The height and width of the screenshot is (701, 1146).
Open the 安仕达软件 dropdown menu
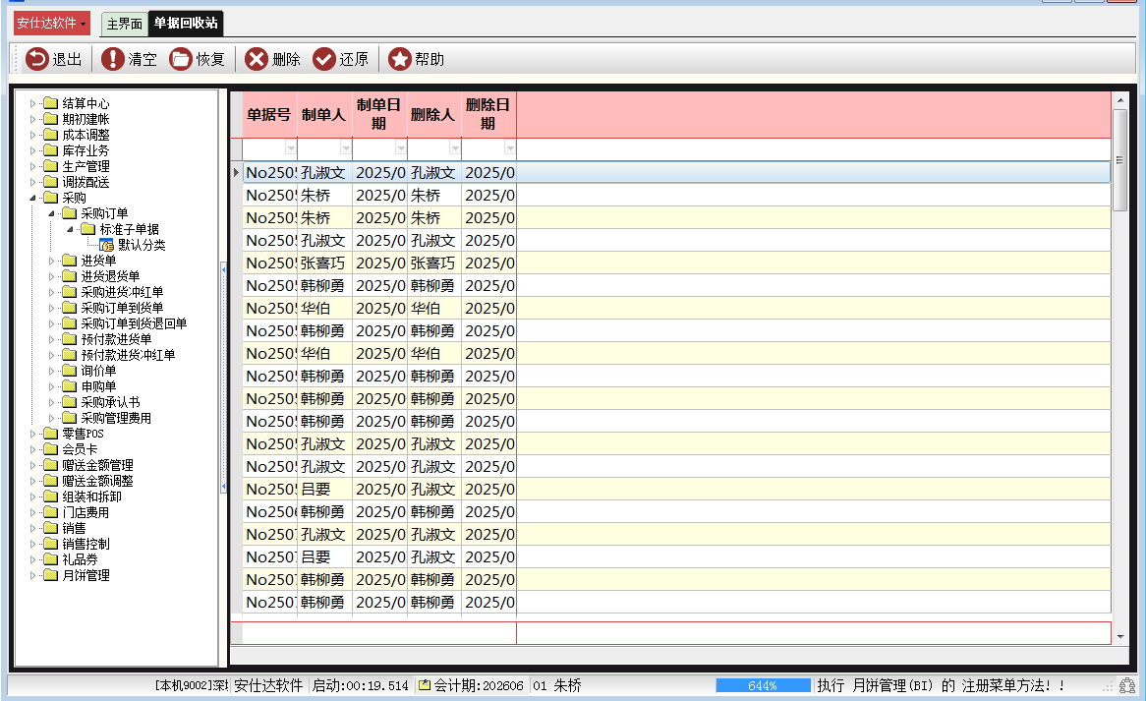click(x=52, y=24)
